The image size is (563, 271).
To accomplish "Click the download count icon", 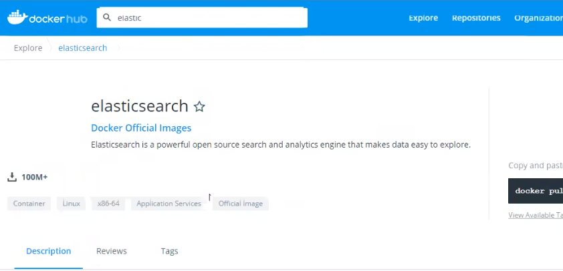I will (11, 177).
